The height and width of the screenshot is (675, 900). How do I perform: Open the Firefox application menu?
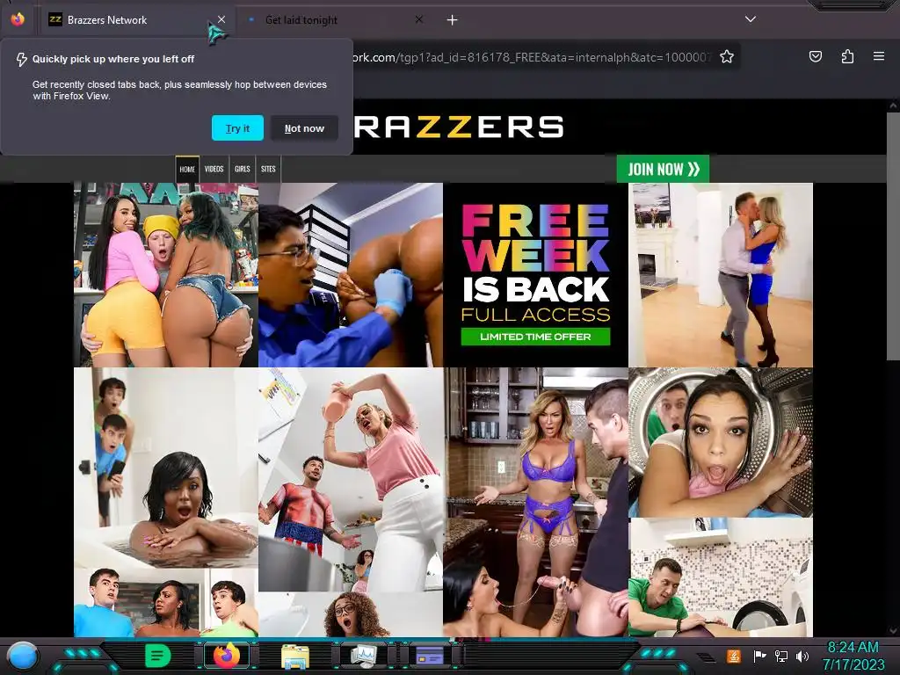(879, 56)
